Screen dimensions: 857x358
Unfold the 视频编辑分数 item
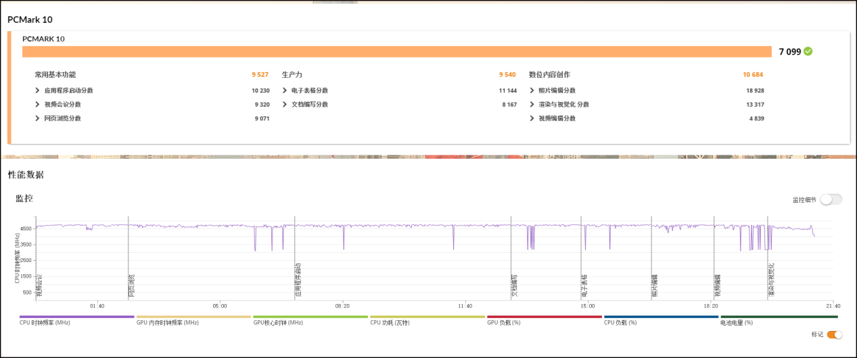(x=532, y=118)
